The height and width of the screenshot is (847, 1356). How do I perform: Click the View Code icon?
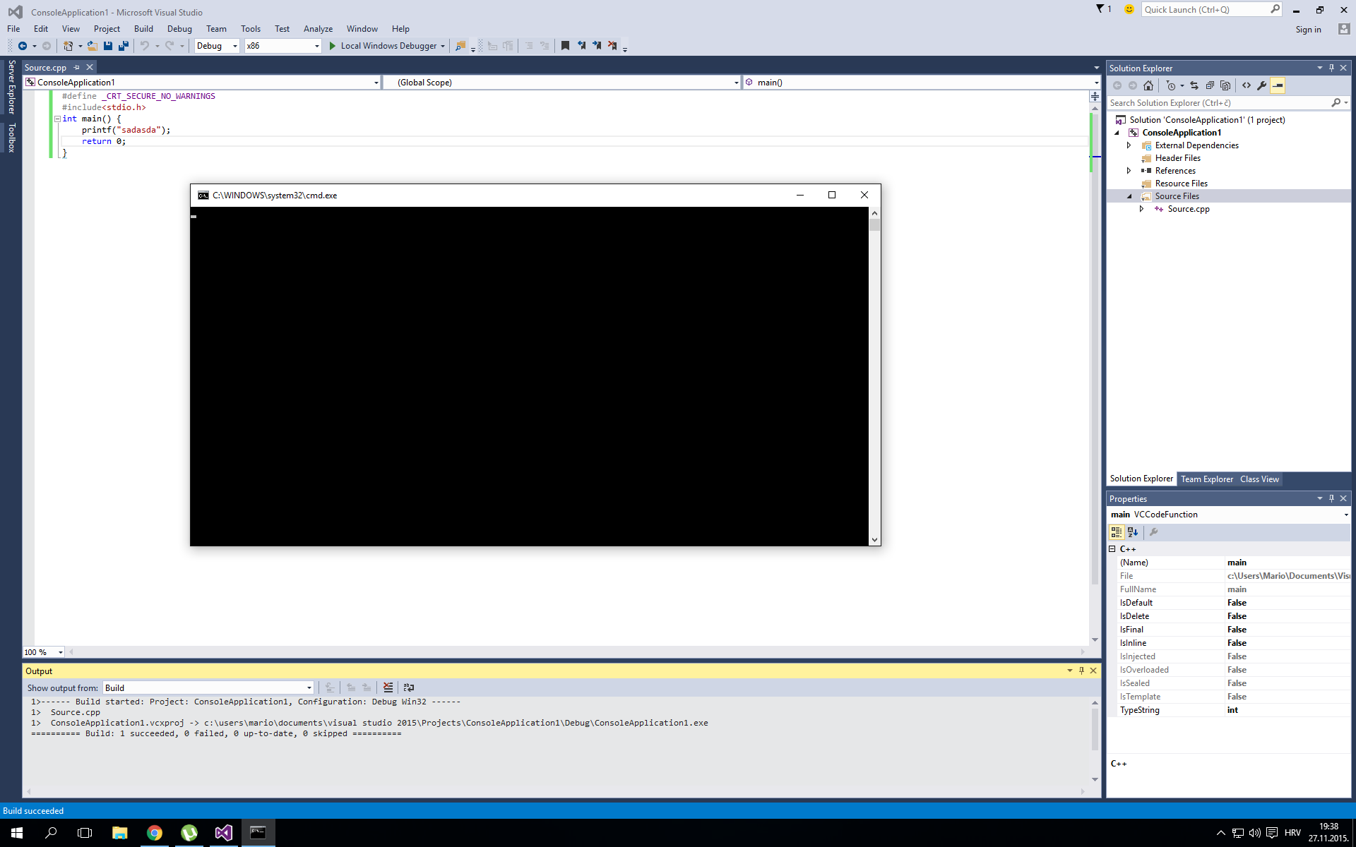click(x=1247, y=85)
